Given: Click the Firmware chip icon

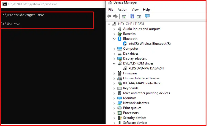Looking at the screenshot, I should pos(120,73).
